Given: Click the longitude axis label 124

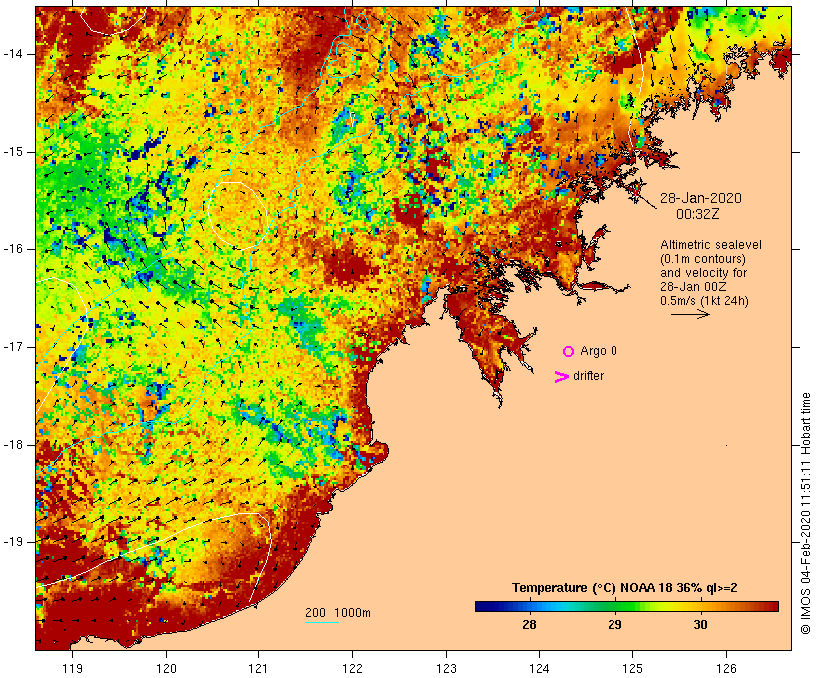Looking at the screenshot, I should click(x=540, y=668).
